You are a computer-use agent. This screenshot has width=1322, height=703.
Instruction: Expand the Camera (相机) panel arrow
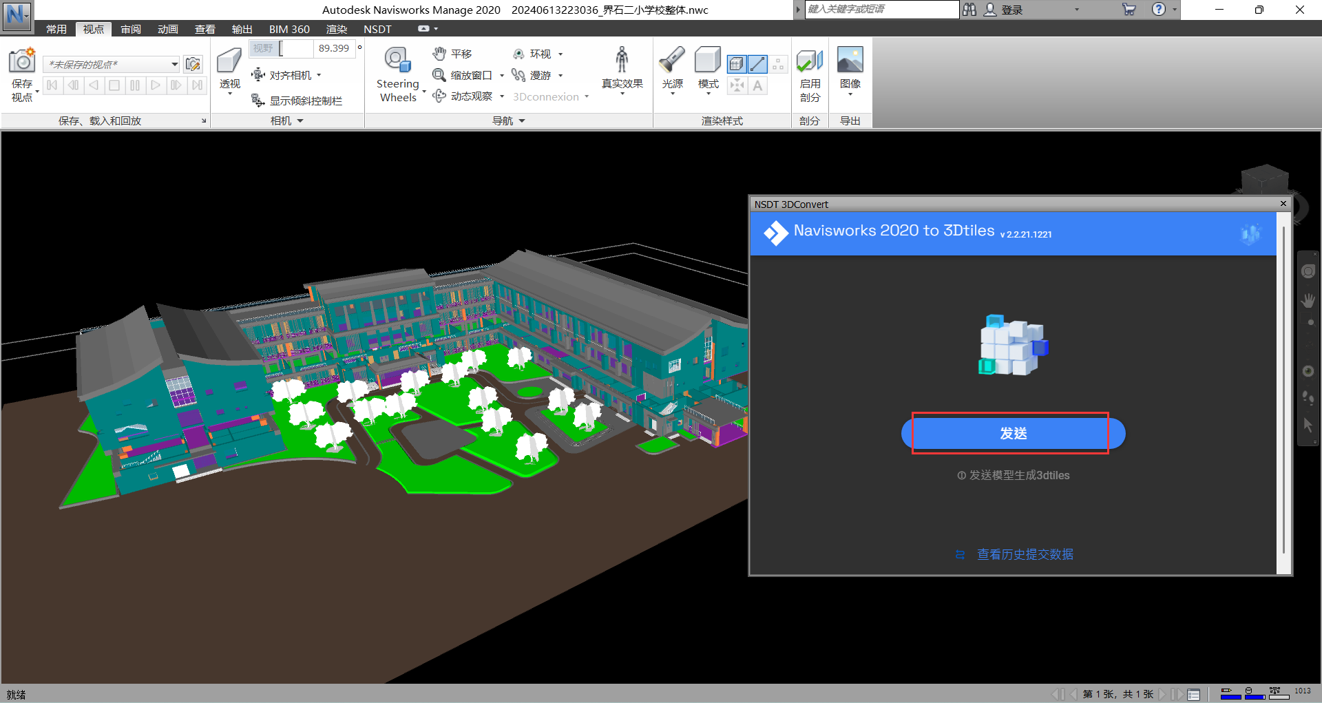(300, 121)
